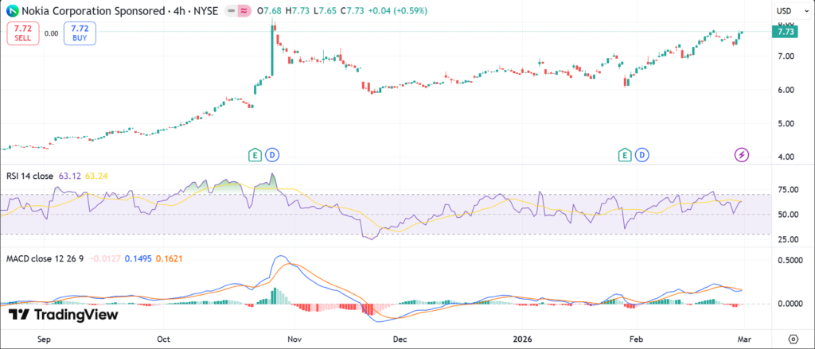The width and height of the screenshot is (815, 349).
Task: Click the RSI 14 close indicator label
Action: [x=29, y=176]
